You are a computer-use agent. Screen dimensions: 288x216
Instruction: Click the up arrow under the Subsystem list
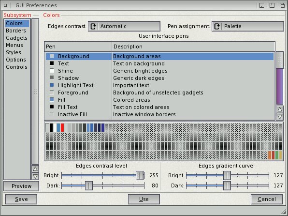(x=35, y=169)
